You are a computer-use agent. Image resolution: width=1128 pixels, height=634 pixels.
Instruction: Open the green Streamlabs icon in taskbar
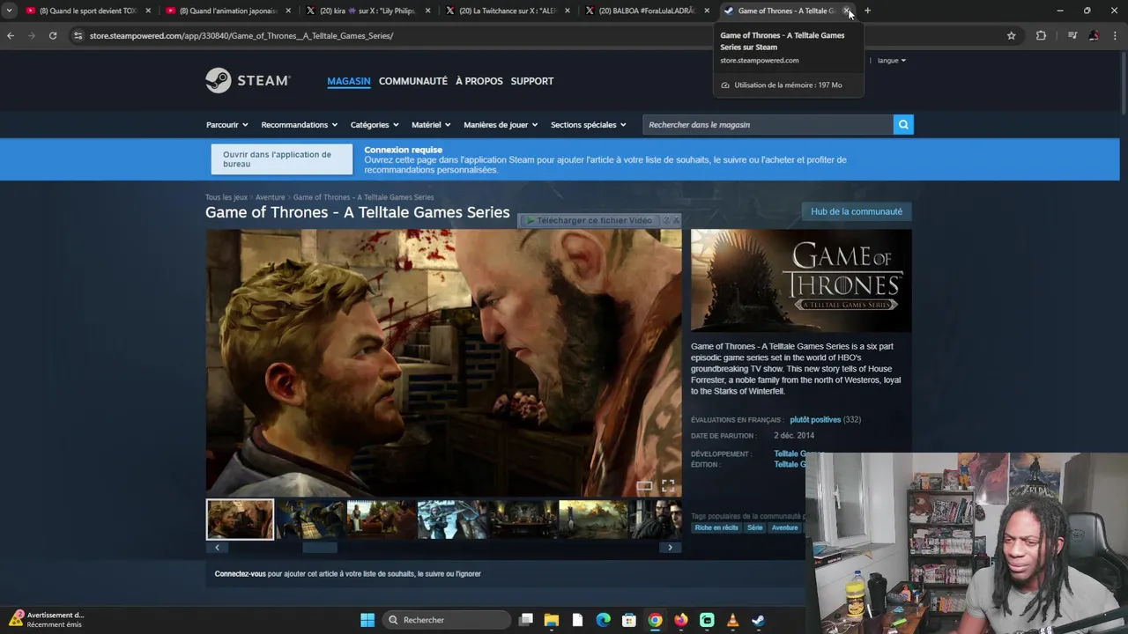pyautogui.click(x=707, y=620)
